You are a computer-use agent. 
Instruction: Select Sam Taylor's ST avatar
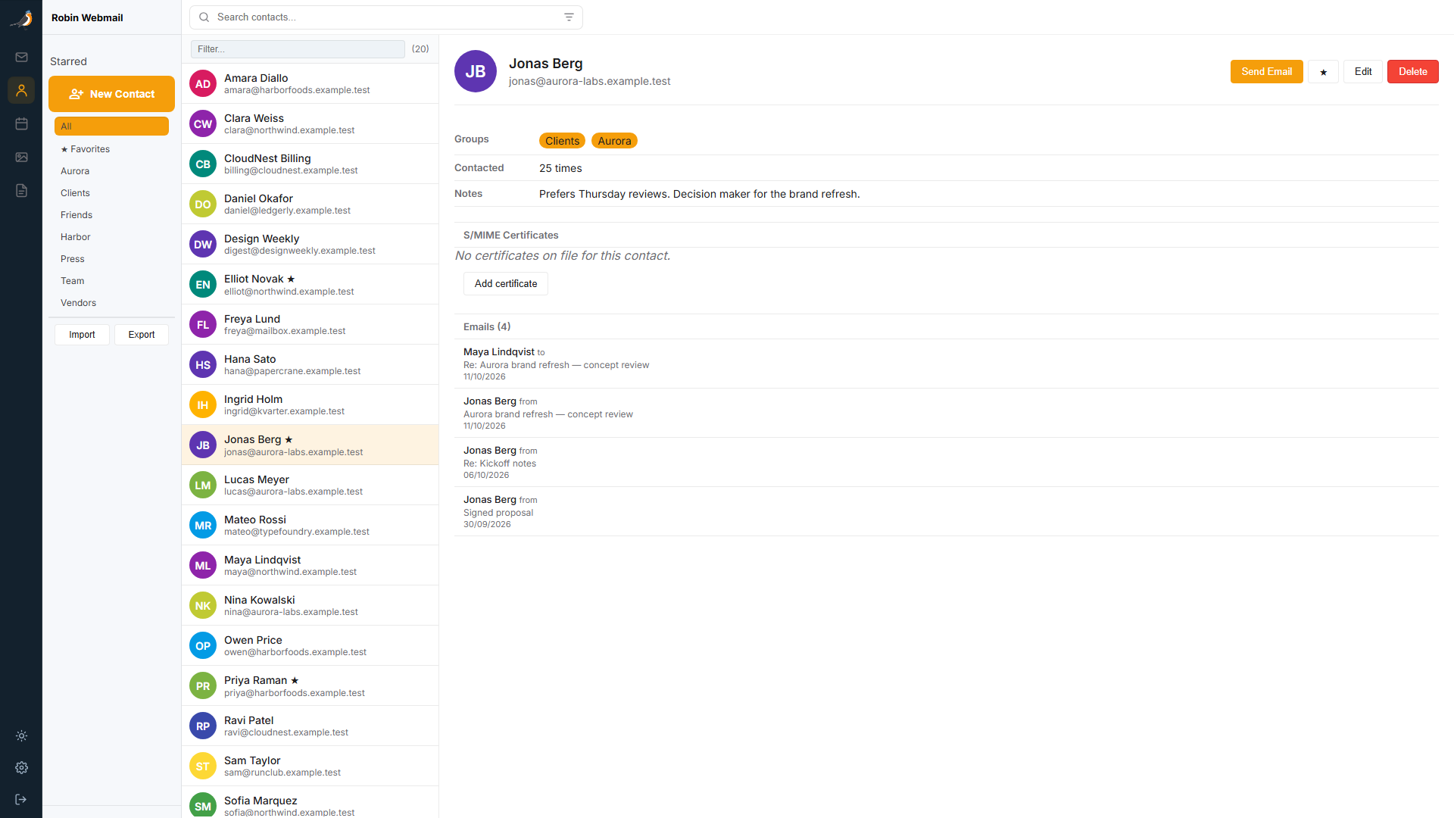[x=203, y=766]
